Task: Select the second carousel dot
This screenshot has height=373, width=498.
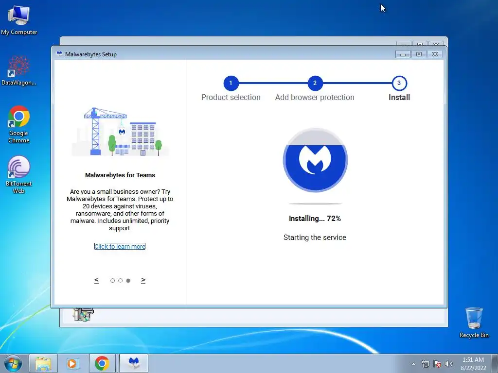Action: [121, 280]
